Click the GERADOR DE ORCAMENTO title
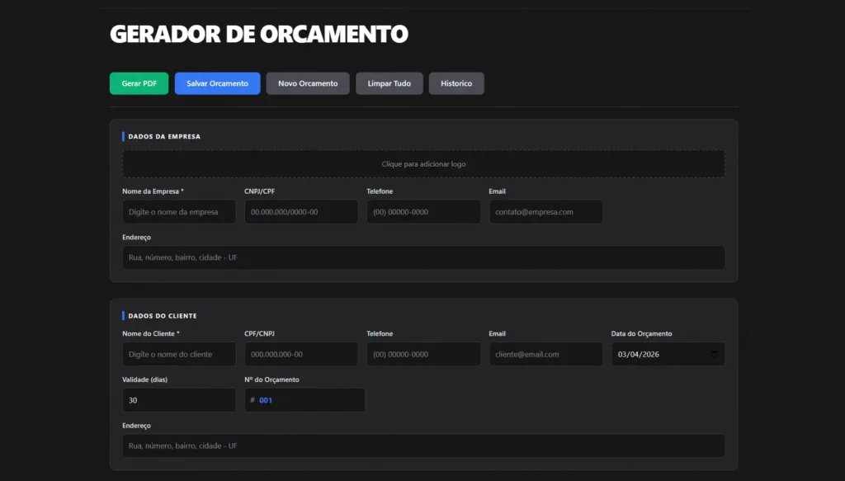845x481 pixels. coord(259,34)
